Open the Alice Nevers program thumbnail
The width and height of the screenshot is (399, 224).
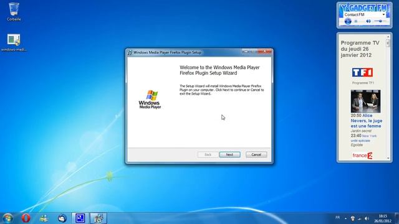tap(366, 101)
